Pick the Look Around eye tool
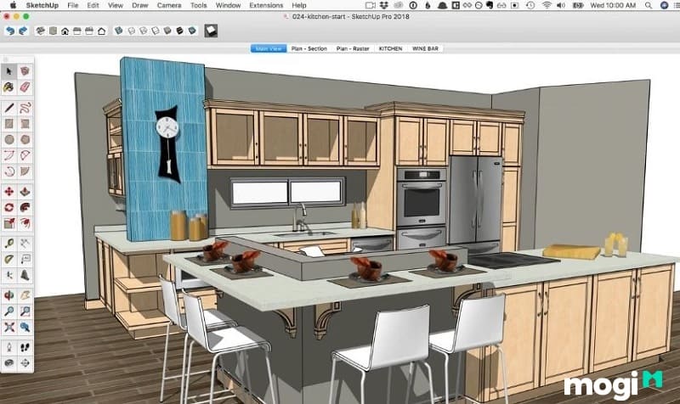Image resolution: width=680 pixels, height=404 pixels. (x=9, y=363)
